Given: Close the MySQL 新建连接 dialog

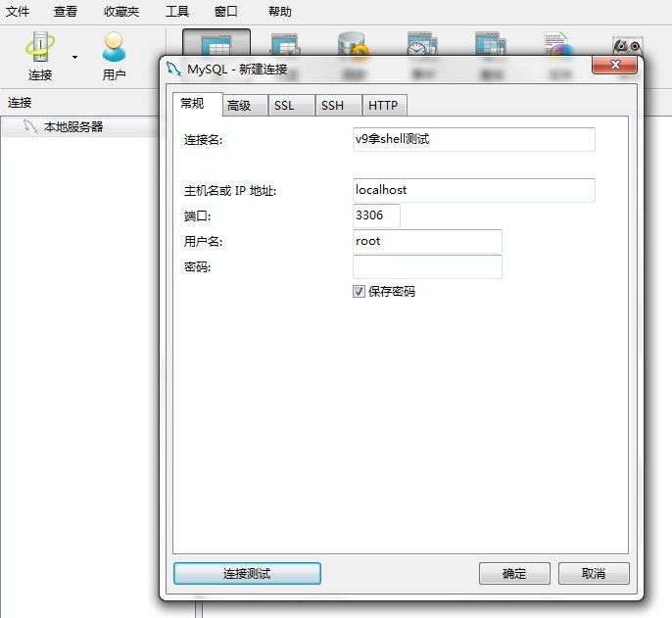Looking at the screenshot, I should [x=615, y=65].
